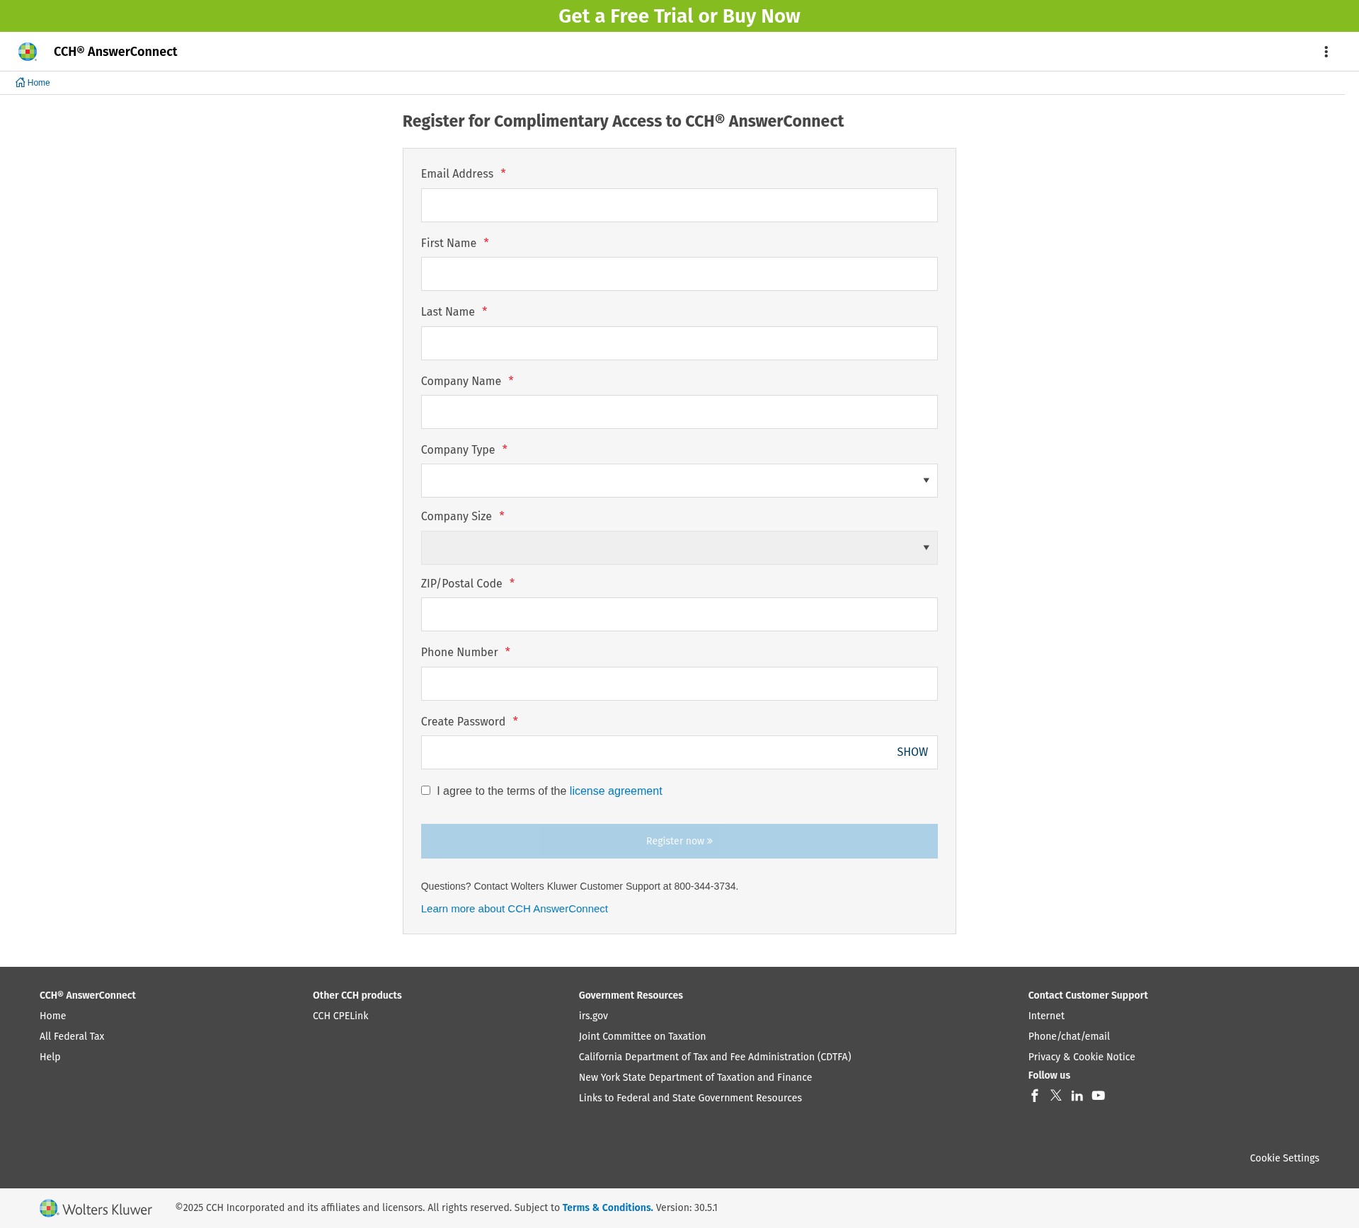The image size is (1359, 1228).
Task: Open the footer Home link
Action: 52,1016
